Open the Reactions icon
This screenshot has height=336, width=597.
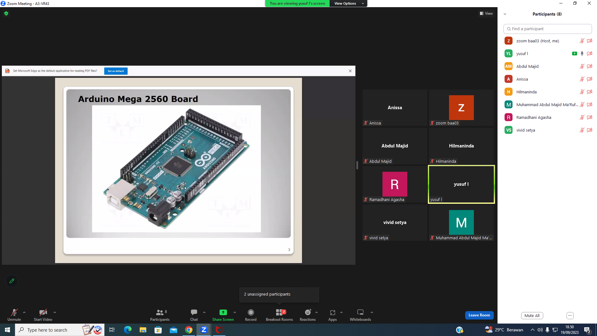[x=308, y=312]
